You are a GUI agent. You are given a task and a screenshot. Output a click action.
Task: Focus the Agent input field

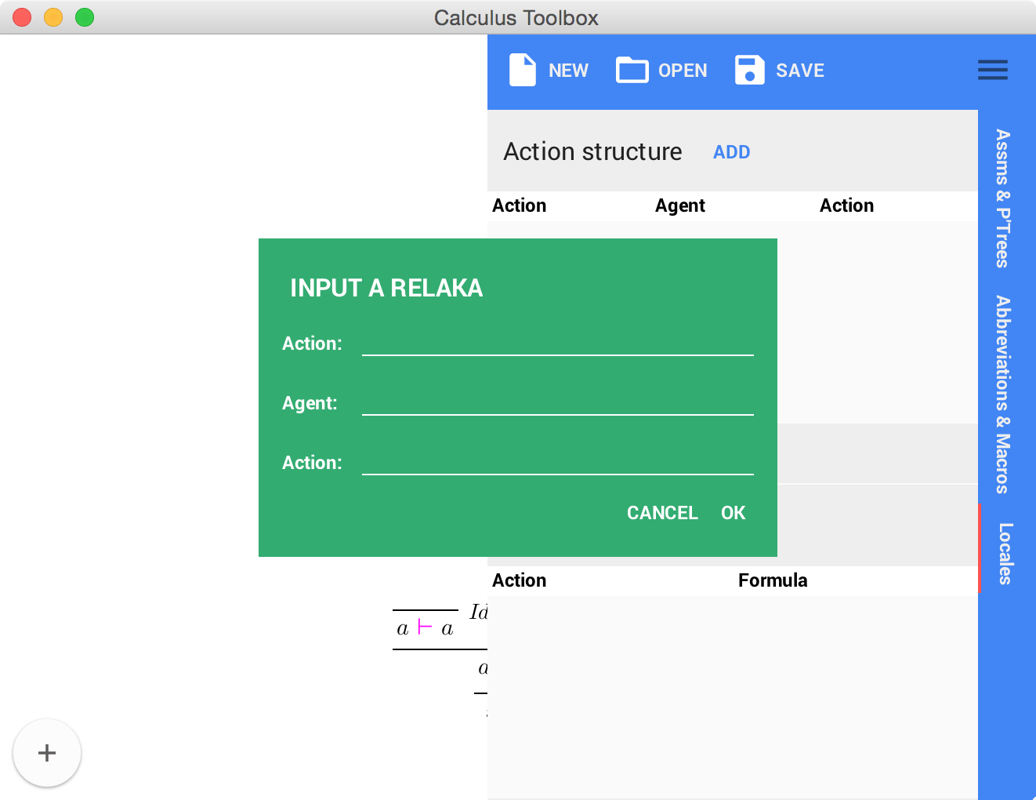point(558,403)
